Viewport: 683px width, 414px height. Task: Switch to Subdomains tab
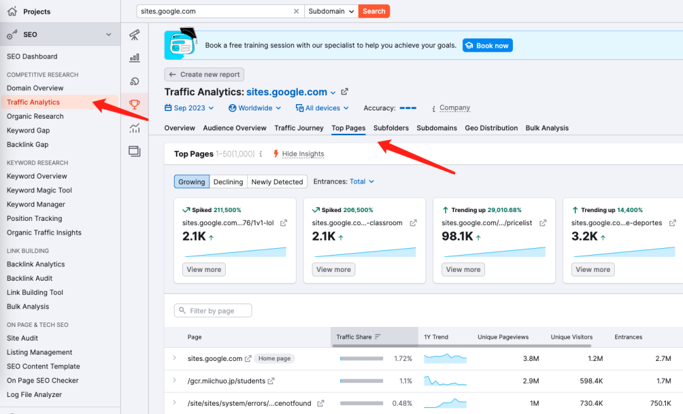coord(437,128)
